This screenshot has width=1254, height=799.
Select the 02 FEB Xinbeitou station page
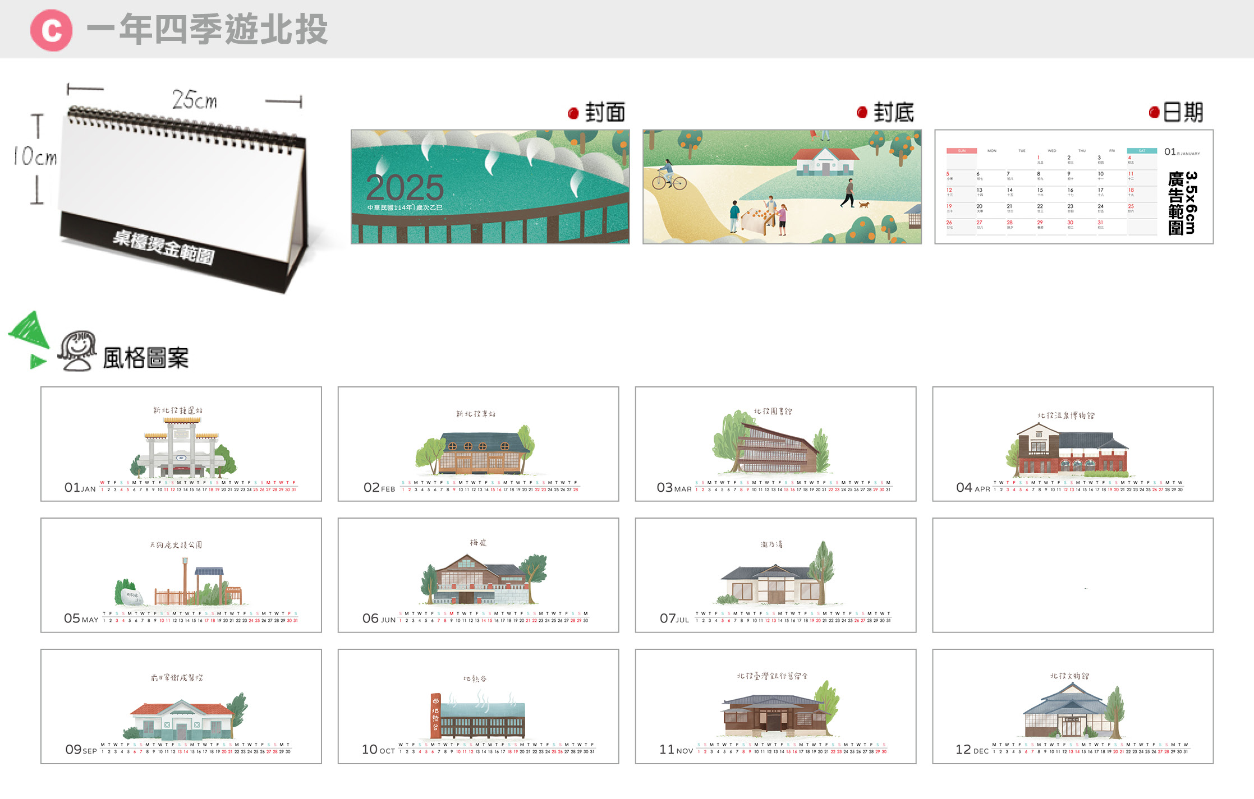[478, 444]
